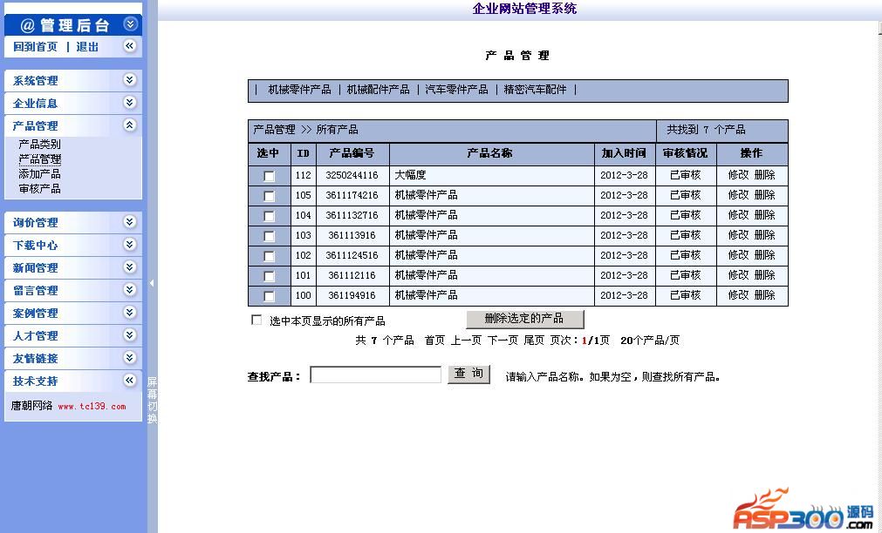Image resolution: width=882 pixels, height=533 pixels.
Task: Click 删除 for product ID 100
Action: click(765, 295)
